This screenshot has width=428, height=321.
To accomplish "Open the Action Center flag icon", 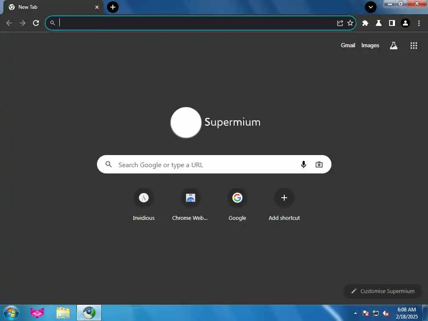I will (x=366, y=313).
